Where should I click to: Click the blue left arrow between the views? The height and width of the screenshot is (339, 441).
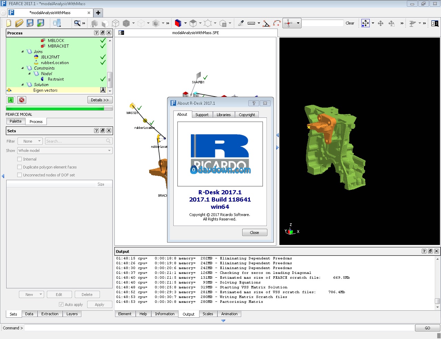pos(277,135)
